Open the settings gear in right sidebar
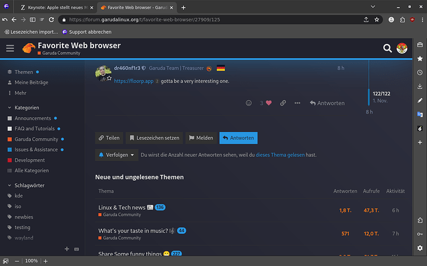The height and width of the screenshot is (266, 427). [420, 248]
